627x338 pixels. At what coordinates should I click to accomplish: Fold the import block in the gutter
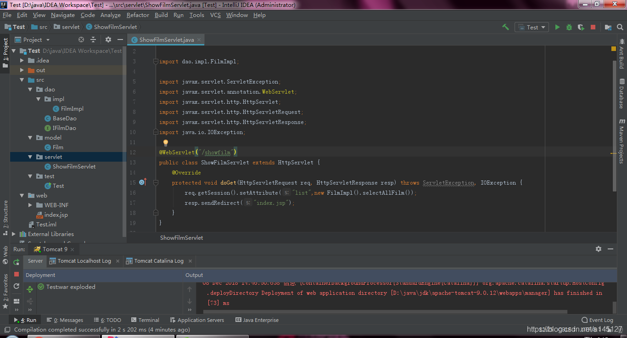pos(156,62)
